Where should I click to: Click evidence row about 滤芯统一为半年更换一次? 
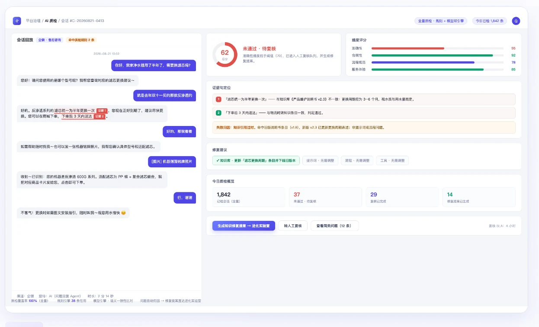coord(364,99)
